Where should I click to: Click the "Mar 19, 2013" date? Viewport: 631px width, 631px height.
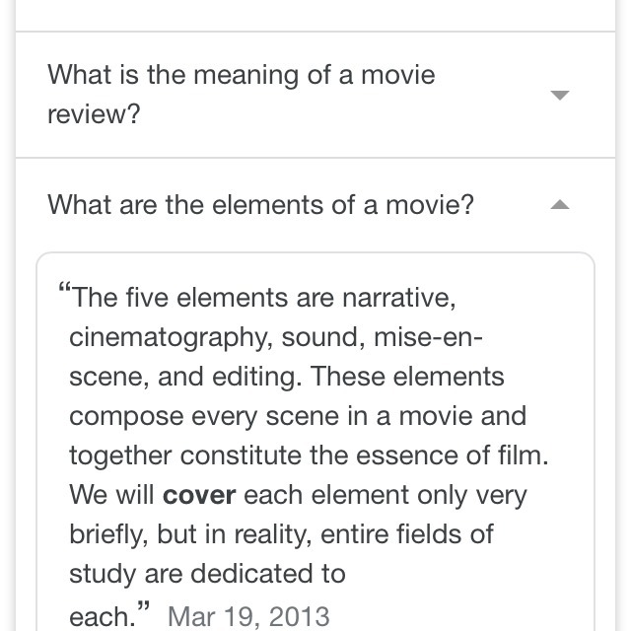(248, 617)
